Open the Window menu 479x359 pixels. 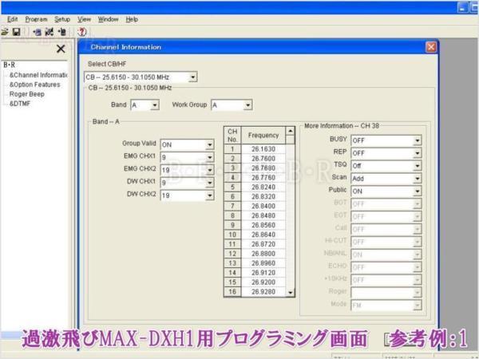tap(108, 19)
